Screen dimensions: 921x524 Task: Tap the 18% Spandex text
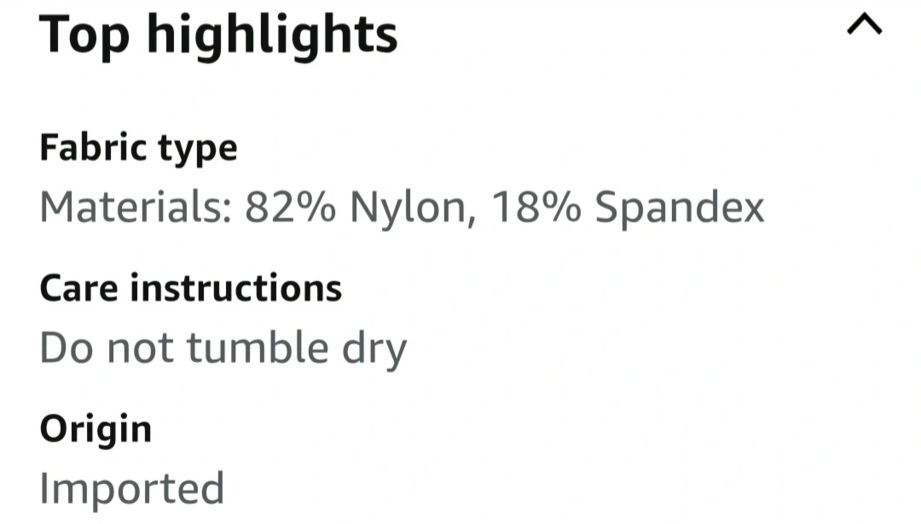(x=628, y=207)
